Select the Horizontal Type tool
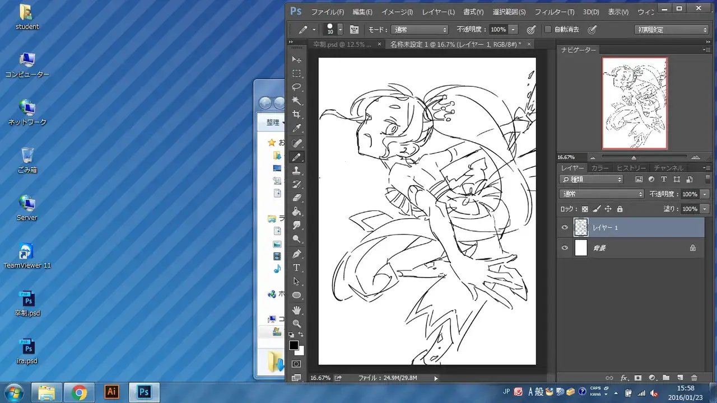The image size is (717, 403). pyautogui.click(x=297, y=268)
